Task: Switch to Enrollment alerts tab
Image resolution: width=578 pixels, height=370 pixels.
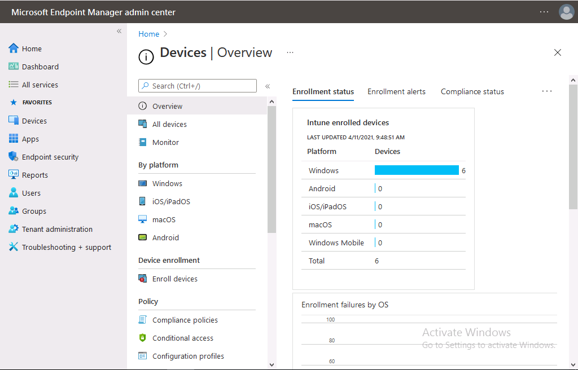Action: 396,92
